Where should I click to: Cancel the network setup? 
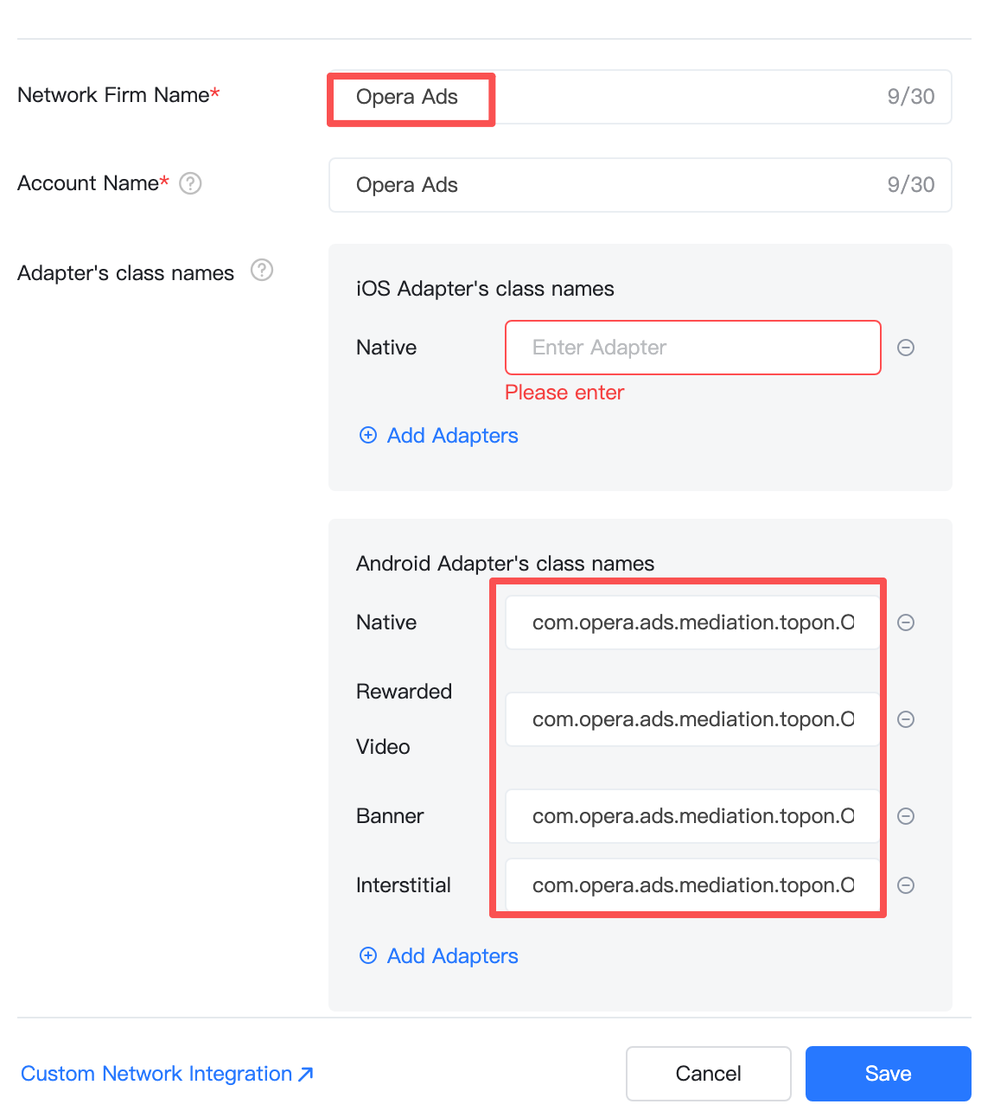708,1073
